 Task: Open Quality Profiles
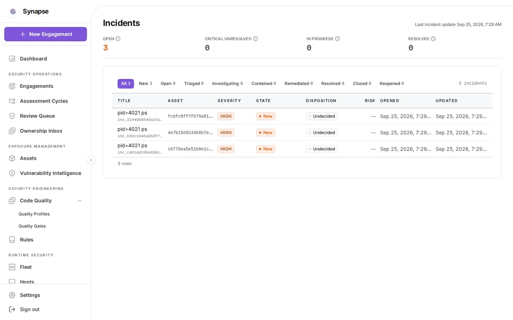click(x=34, y=214)
